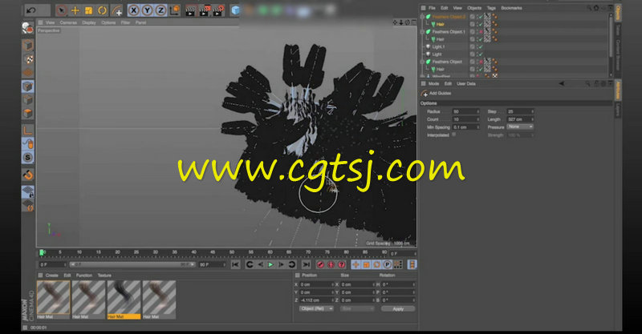Viewport: 642px width, 334px height.
Task: Toggle the coordinate system icon
Action: click(175, 10)
